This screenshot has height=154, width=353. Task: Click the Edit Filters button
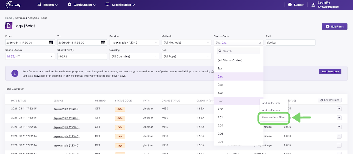pos(334,26)
